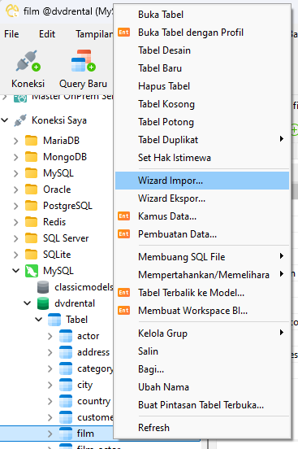
Task: Click the MongoDB folder icon
Action: 31,157
